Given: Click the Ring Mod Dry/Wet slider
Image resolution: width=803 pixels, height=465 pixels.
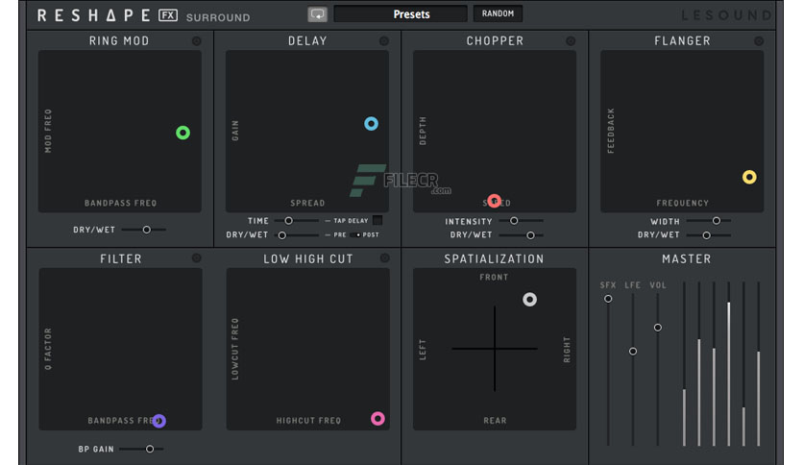Looking at the screenshot, I should tap(144, 230).
